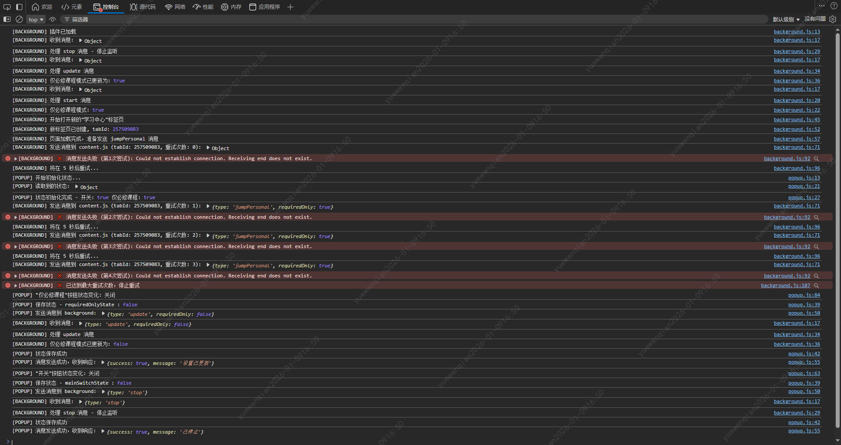The width and height of the screenshot is (841, 445).
Task: Click the 筛选器 filter input field
Action: tap(394, 19)
